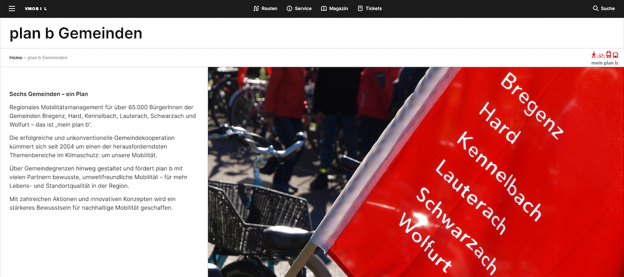Click the open book icon beside Magazin
624x277 pixels.
324,9
